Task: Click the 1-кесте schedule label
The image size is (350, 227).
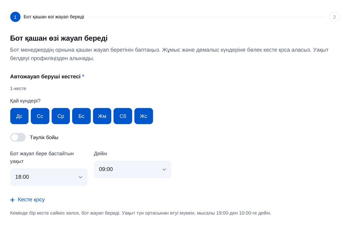Action: pos(18,88)
